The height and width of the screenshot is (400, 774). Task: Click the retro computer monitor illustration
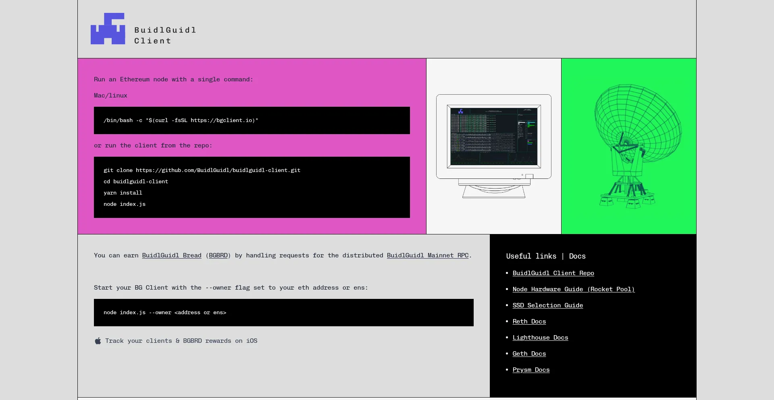pyautogui.click(x=494, y=146)
